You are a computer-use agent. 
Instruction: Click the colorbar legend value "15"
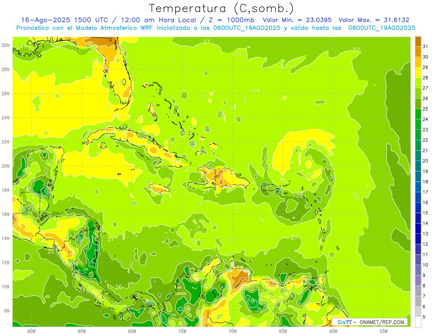coord(425,213)
